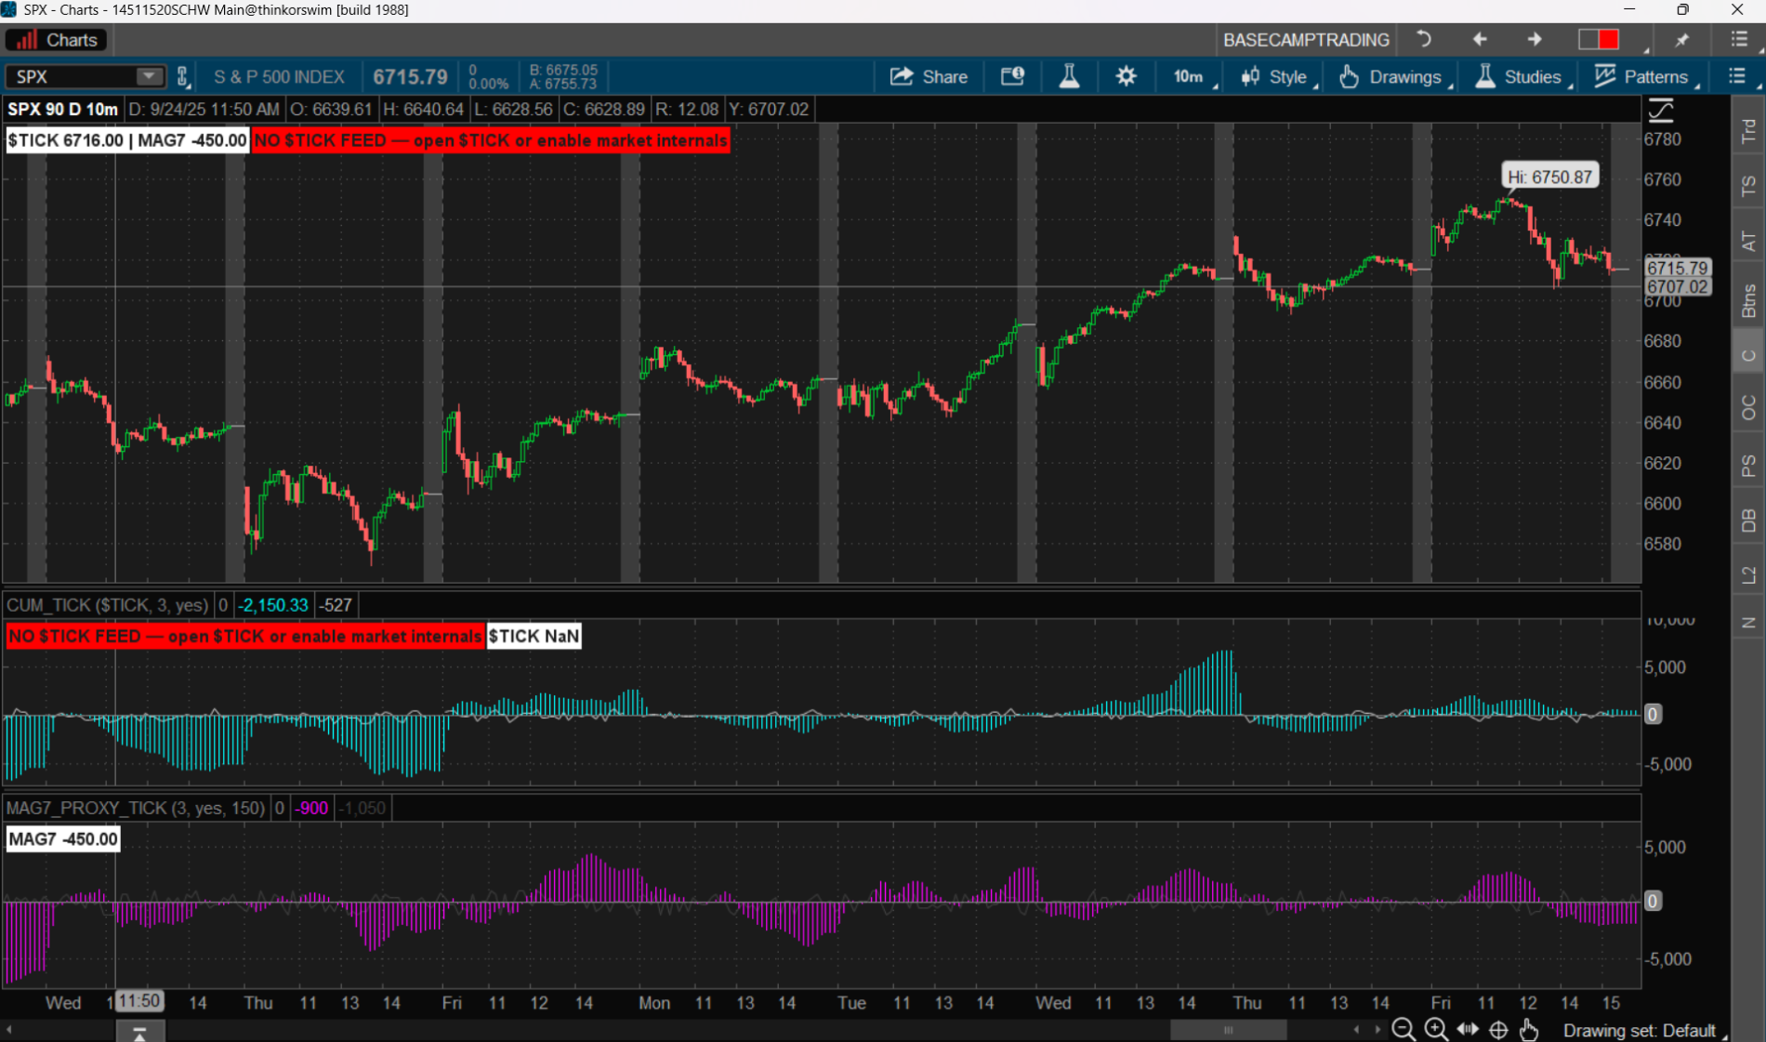This screenshot has width=1766, height=1042.
Task: Click the pin icon in top bar
Action: pyautogui.click(x=1682, y=40)
